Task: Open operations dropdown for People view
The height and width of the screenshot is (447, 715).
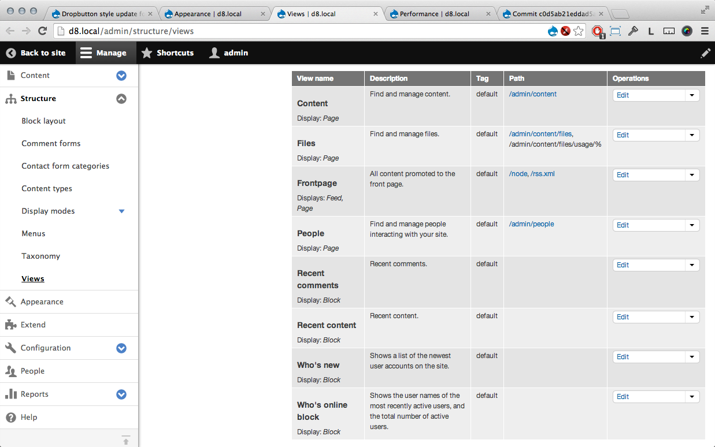Action: click(692, 225)
